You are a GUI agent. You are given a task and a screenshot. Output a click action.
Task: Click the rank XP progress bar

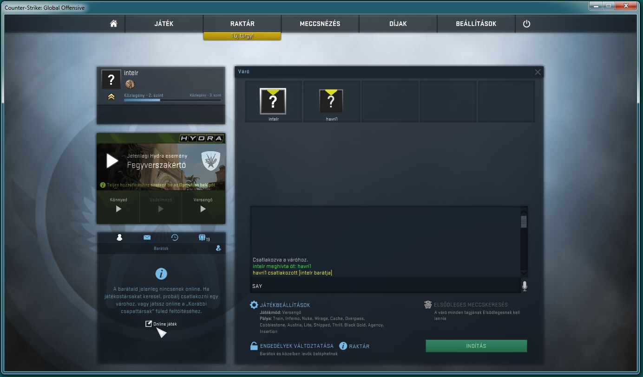click(x=172, y=100)
